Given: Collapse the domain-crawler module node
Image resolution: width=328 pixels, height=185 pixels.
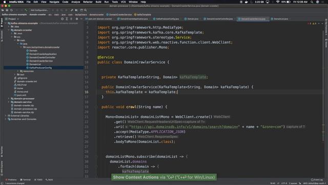Looking at the screenshot, I should click(x=9, y=30).
